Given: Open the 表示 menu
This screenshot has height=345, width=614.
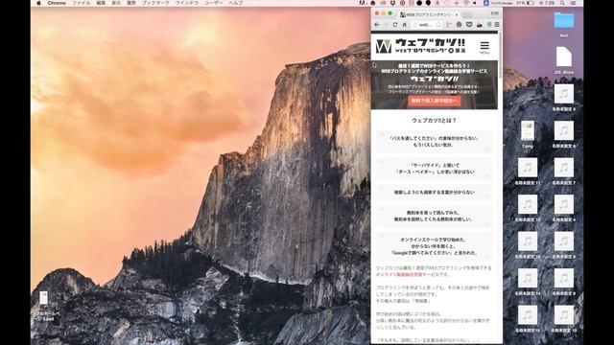Looking at the screenshot, I should click(116, 3).
